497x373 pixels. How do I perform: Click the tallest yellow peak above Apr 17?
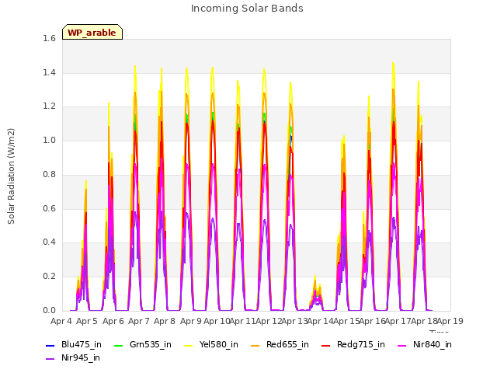(393, 64)
